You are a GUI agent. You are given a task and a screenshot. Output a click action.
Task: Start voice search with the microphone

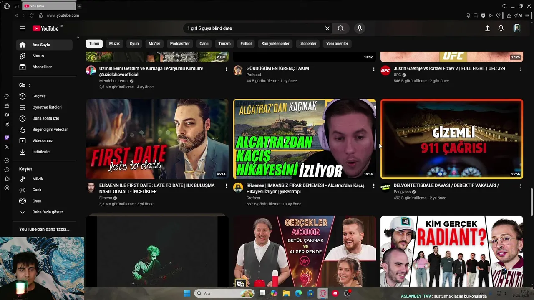(x=360, y=28)
